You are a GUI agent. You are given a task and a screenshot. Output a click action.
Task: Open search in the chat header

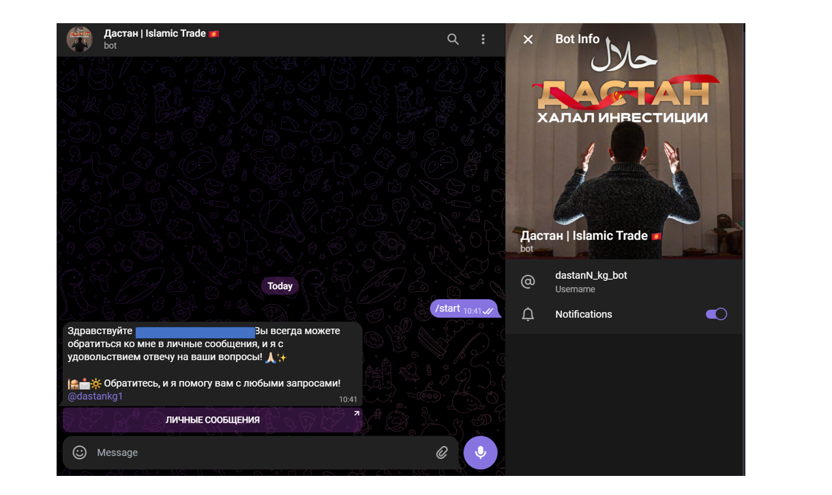tap(453, 40)
